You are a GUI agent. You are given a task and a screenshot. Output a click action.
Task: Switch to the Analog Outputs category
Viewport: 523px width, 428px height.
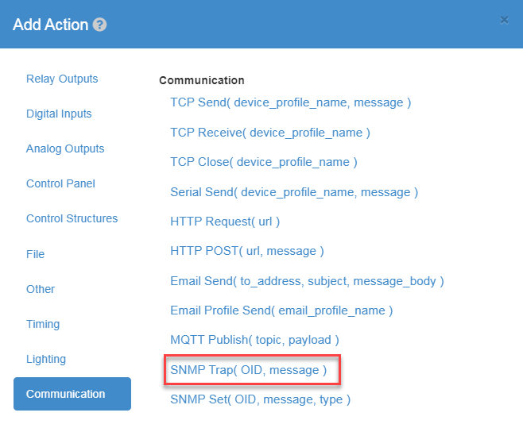(65, 148)
